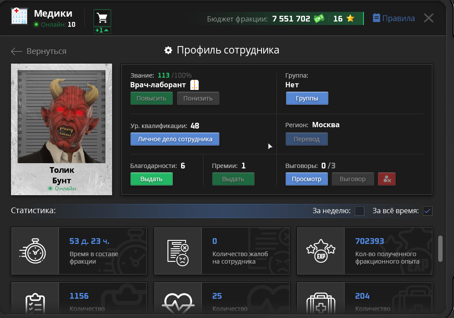Viewport: 454px width, 318px height.
Task: Click the complaints document icon
Action: 178,251
